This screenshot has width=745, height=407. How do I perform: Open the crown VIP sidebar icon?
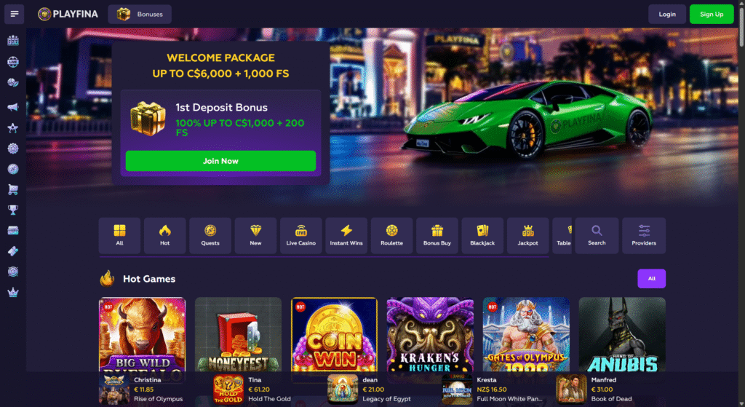click(x=13, y=293)
